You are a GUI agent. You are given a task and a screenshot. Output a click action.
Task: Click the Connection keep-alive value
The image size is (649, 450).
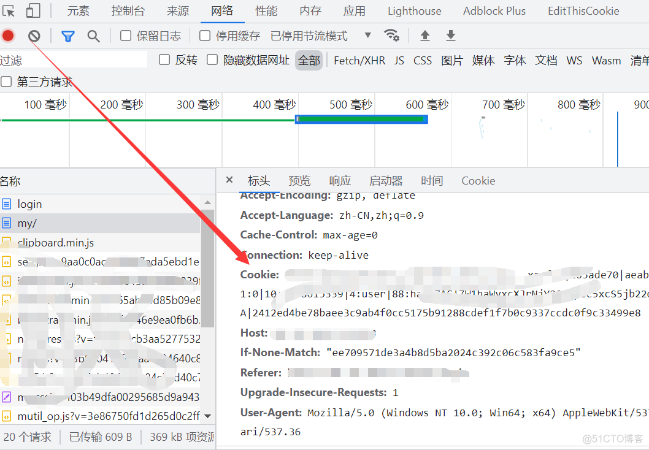tap(338, 255)
